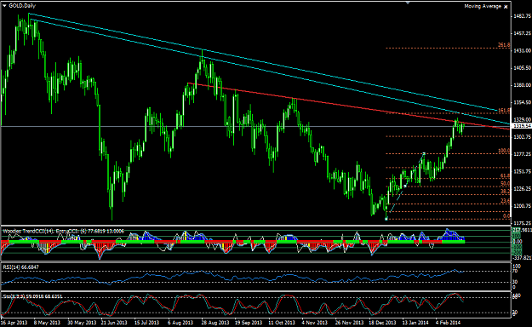Click the GOLD,Daily chart title

(x=22, y=6)
